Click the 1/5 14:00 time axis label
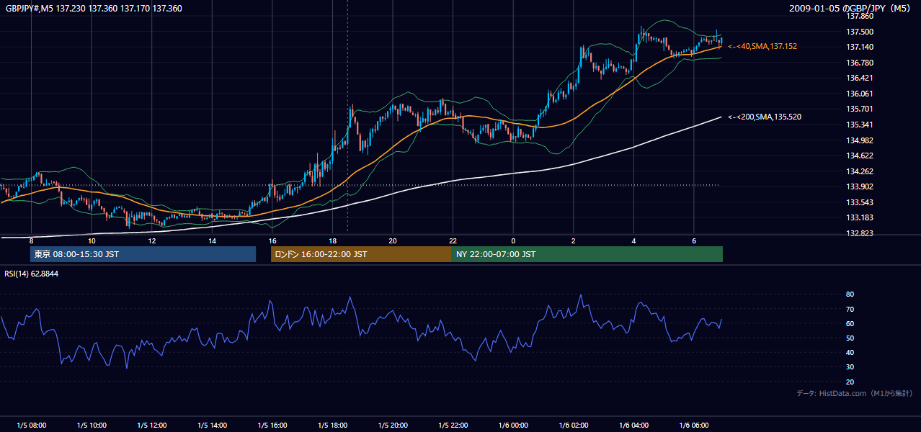 pos(212,426)
